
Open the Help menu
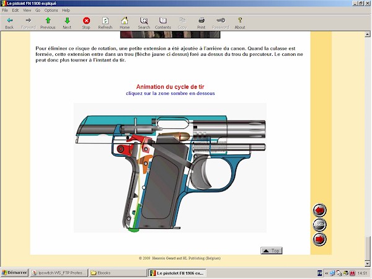pos(66,10)
